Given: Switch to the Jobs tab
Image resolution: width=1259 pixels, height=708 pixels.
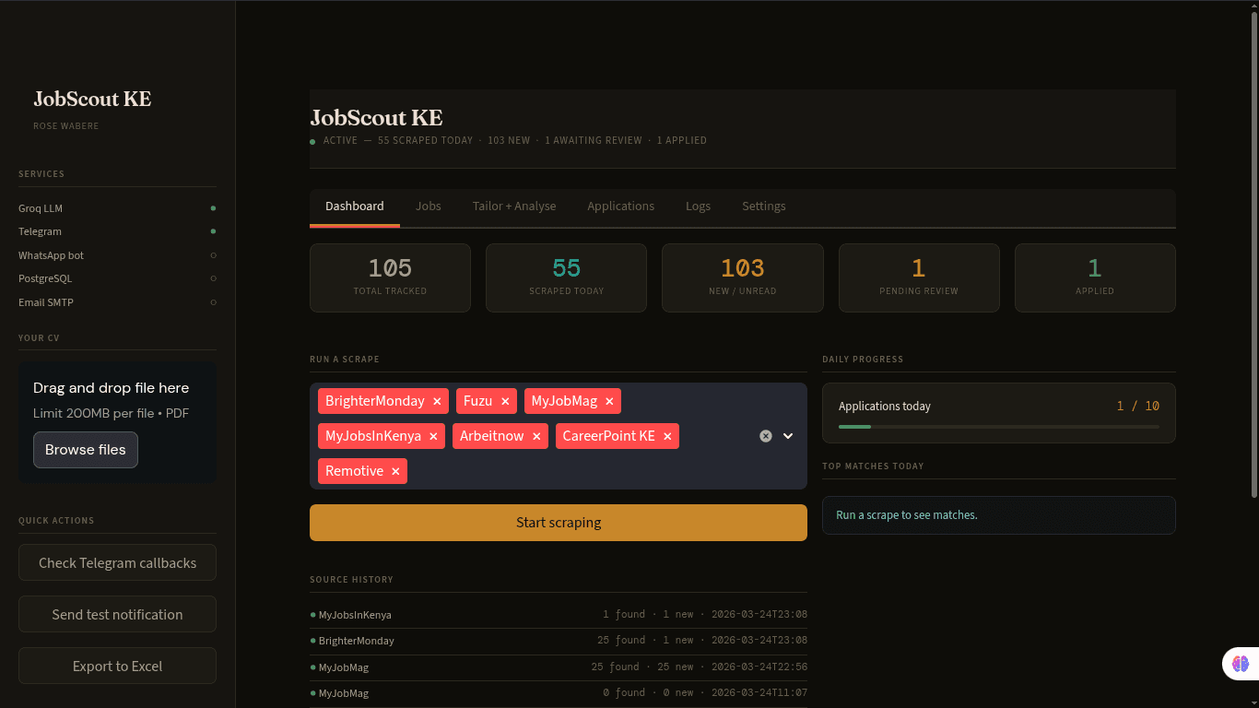Looking at the screenshot, I should [x=428, y=206].
